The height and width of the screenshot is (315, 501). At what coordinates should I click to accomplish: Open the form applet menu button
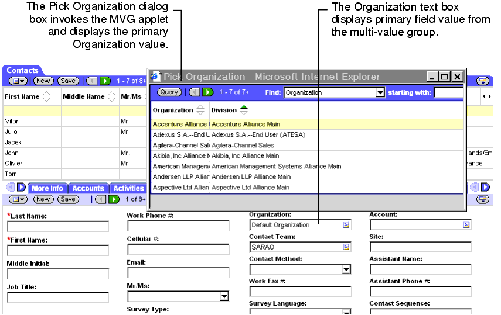pos(18,199)
